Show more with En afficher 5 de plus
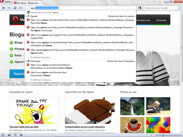 [41, 57]
